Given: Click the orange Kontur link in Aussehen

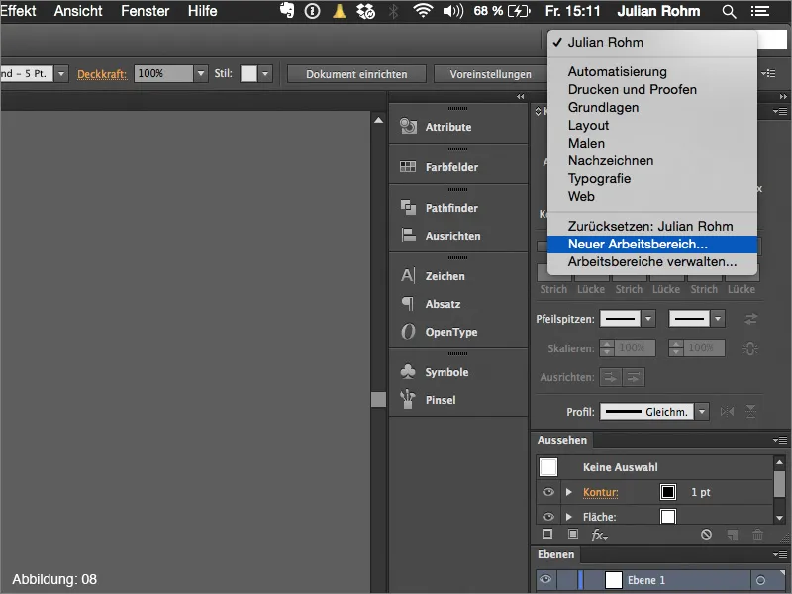Looking at the screenshot, I should coord(601,492).
